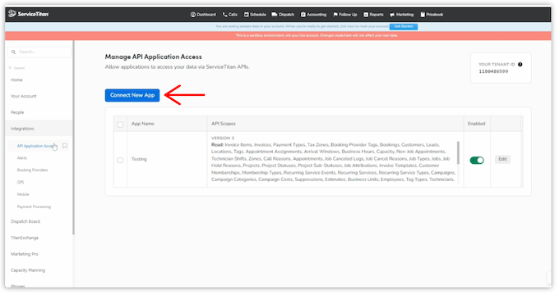Open Payment Processing under Integrations

pos(34,206)
